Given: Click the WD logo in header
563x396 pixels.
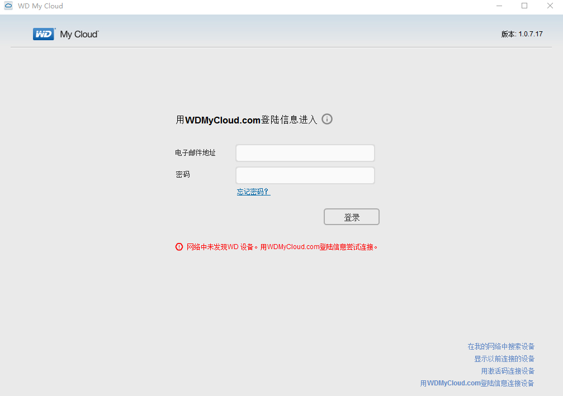Looking at the screenshot, I should 44,34.
